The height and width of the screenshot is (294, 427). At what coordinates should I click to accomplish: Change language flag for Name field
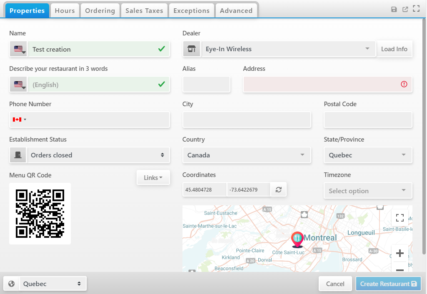tap(19, 49)
